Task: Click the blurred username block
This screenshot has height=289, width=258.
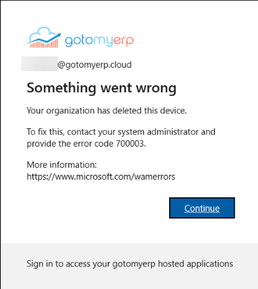Action: pyautogui.click(x=39, y=63)
